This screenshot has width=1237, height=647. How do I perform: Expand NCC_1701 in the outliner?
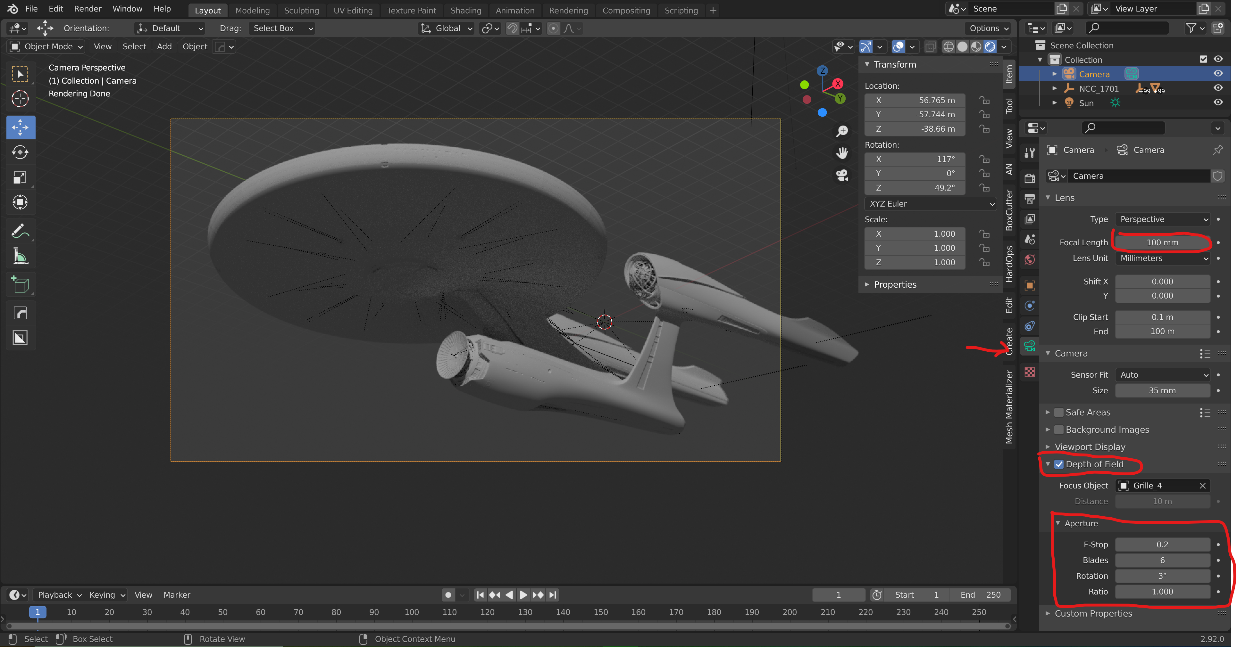1054,88
